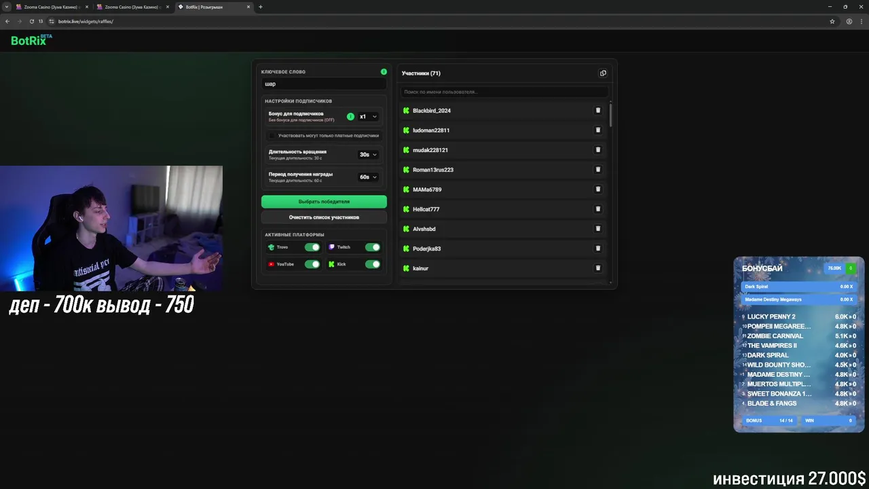
Task: Click the Twitch platform icon
Action: point(331,247)
